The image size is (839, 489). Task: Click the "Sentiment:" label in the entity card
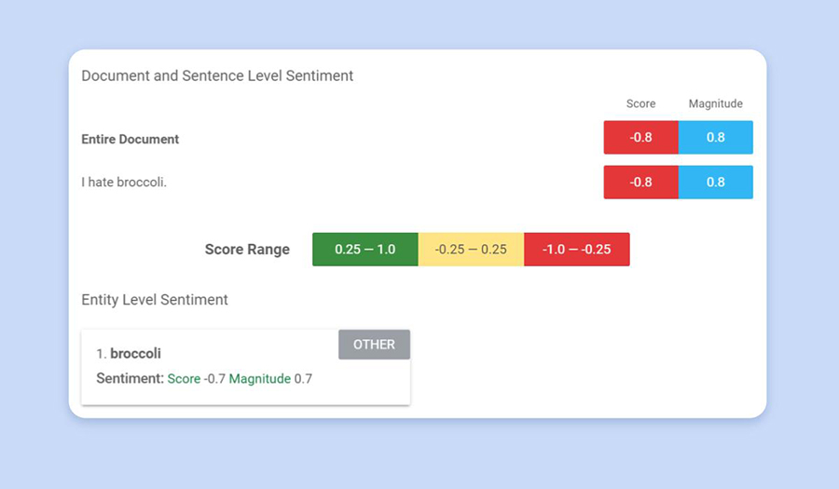pyautogui.click(x=130, y=379)
